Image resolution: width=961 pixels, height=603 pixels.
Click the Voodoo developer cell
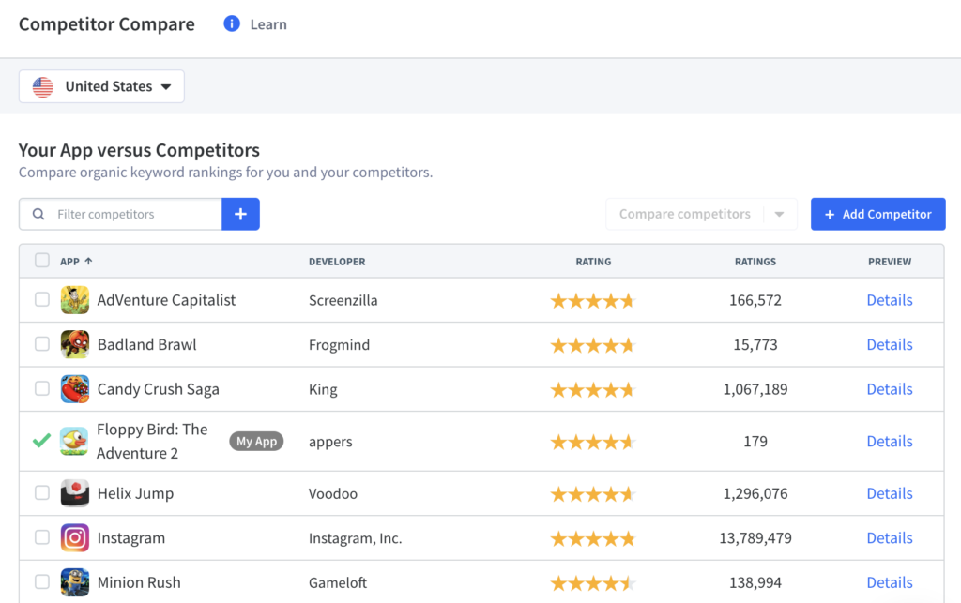(x=333, y=493)
